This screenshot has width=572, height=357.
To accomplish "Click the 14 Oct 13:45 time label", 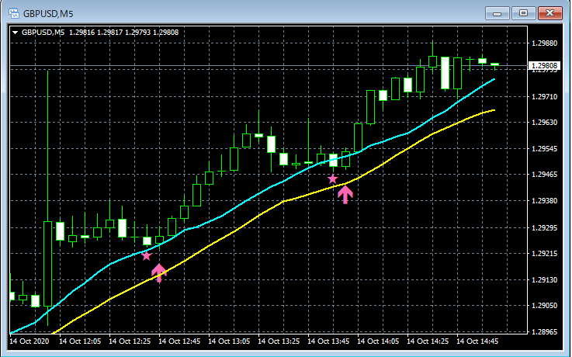I will click(x=328, y=341).
